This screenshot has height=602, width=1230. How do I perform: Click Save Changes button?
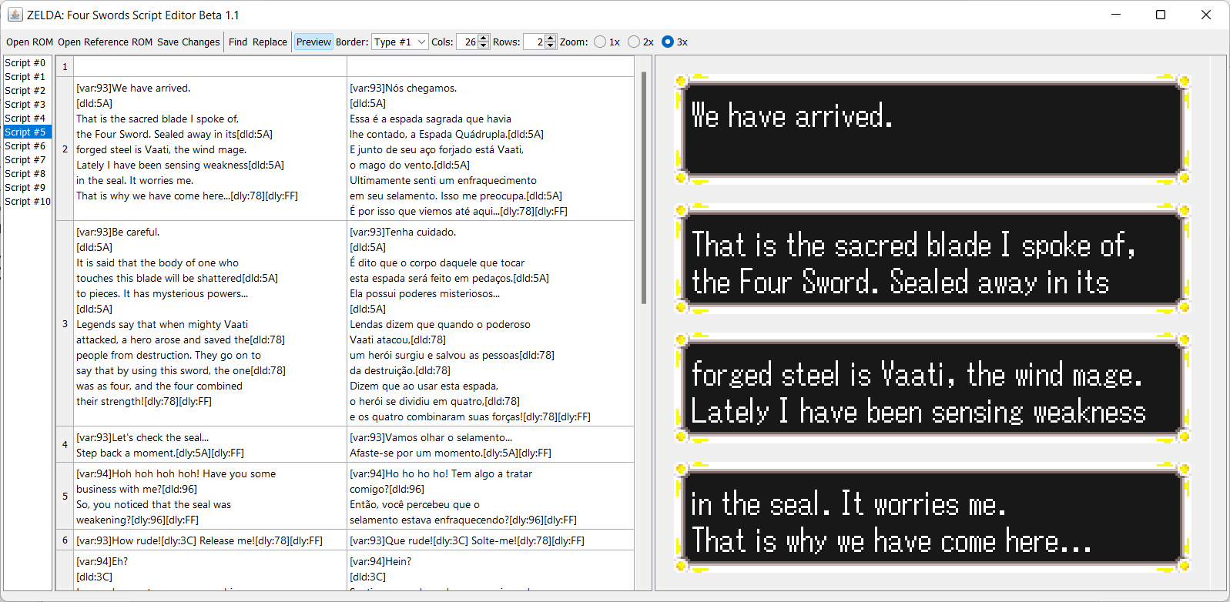[189, 42]
